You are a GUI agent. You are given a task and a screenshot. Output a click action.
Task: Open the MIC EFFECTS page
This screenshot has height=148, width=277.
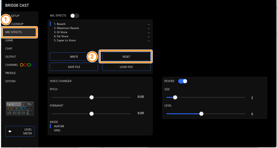click(19, 32)
